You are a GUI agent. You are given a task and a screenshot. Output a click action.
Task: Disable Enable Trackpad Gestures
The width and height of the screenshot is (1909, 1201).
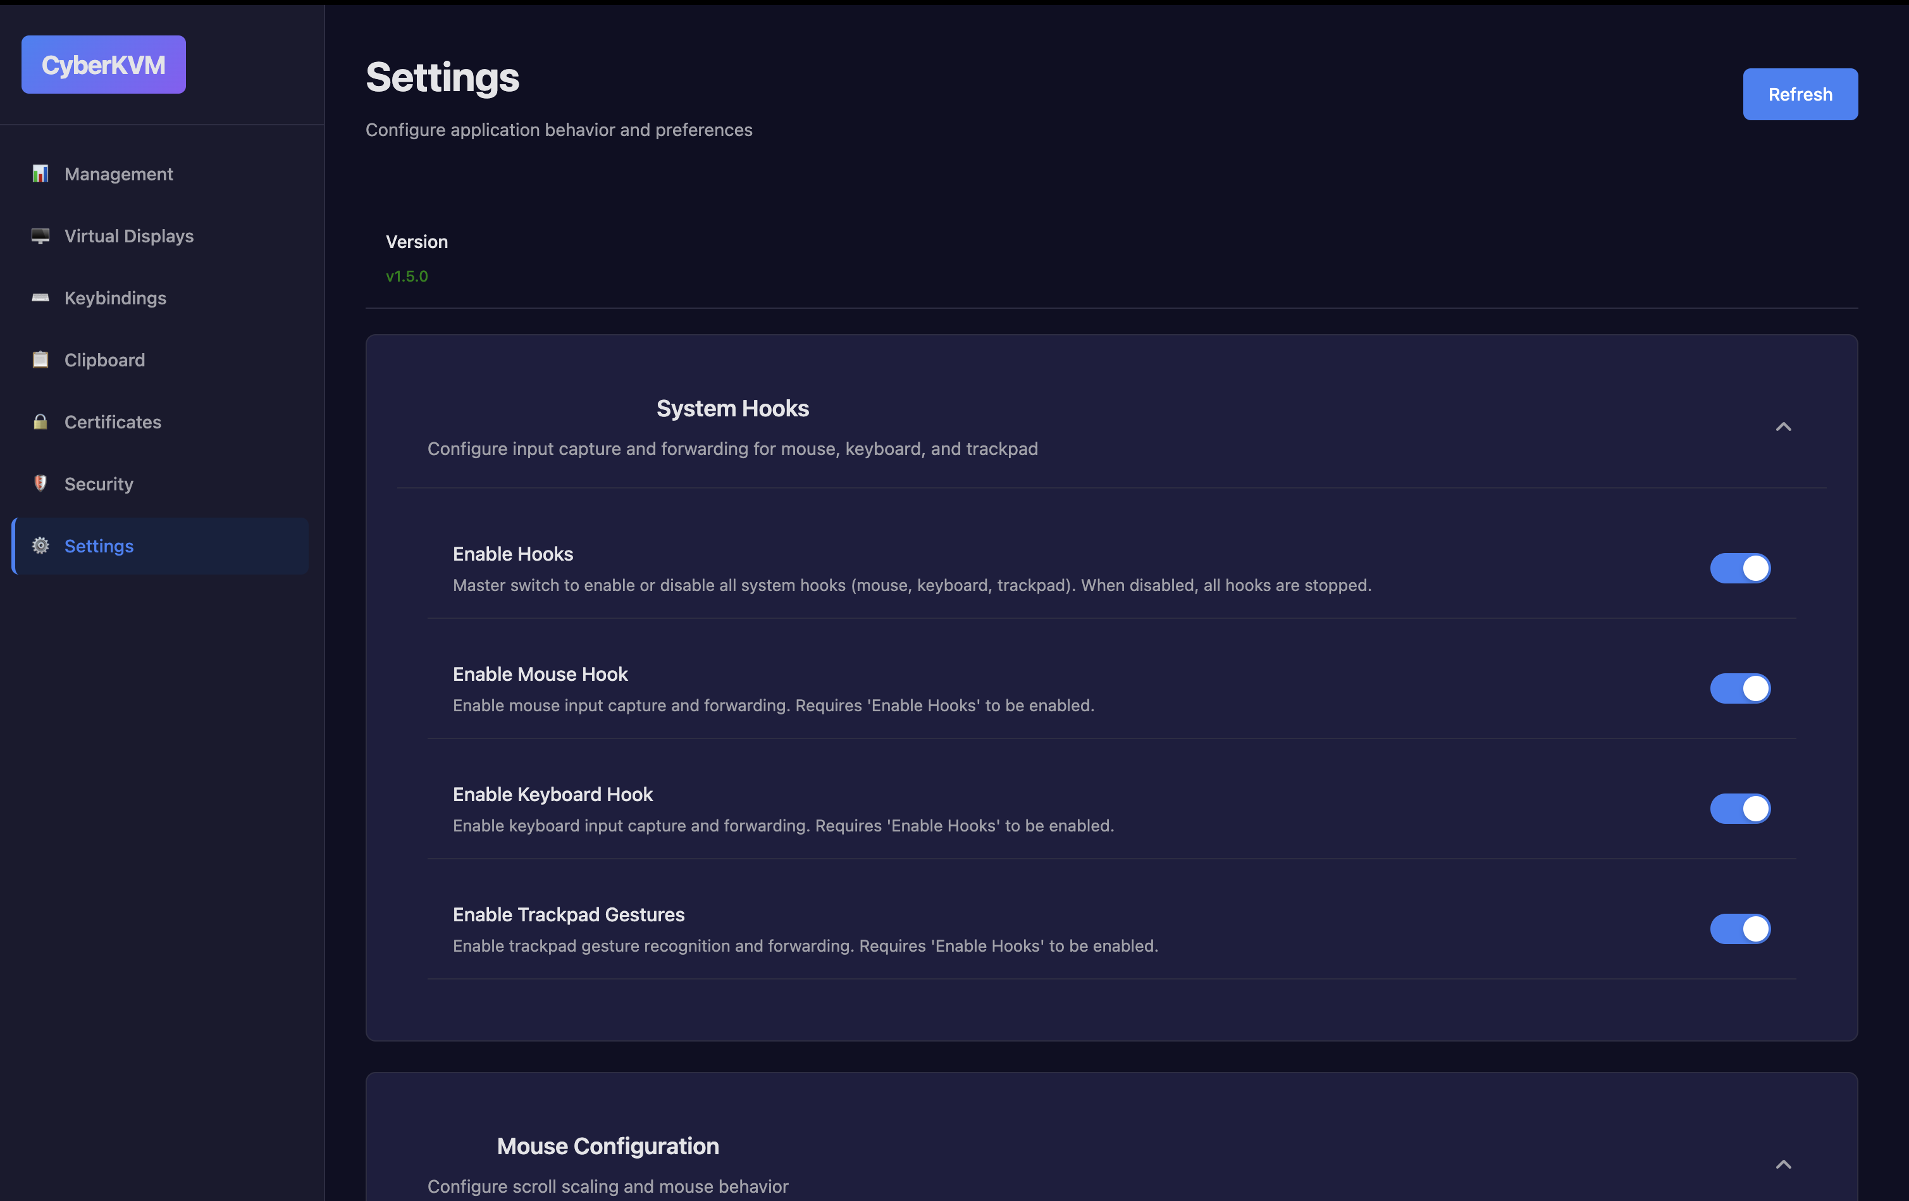1740,930
